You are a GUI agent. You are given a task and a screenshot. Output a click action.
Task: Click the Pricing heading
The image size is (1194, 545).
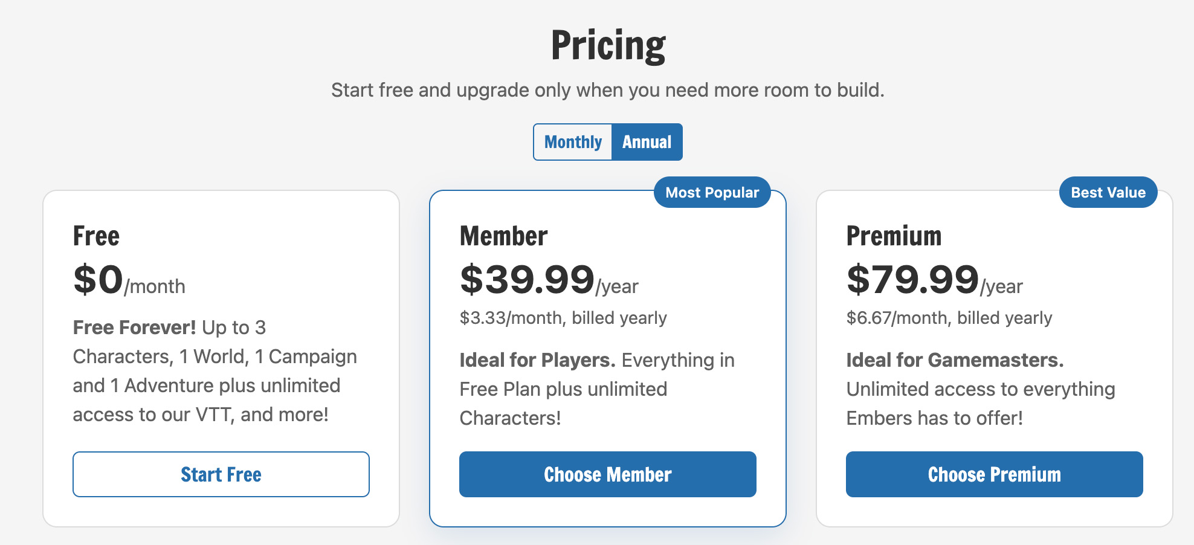(x=608, y=45)
